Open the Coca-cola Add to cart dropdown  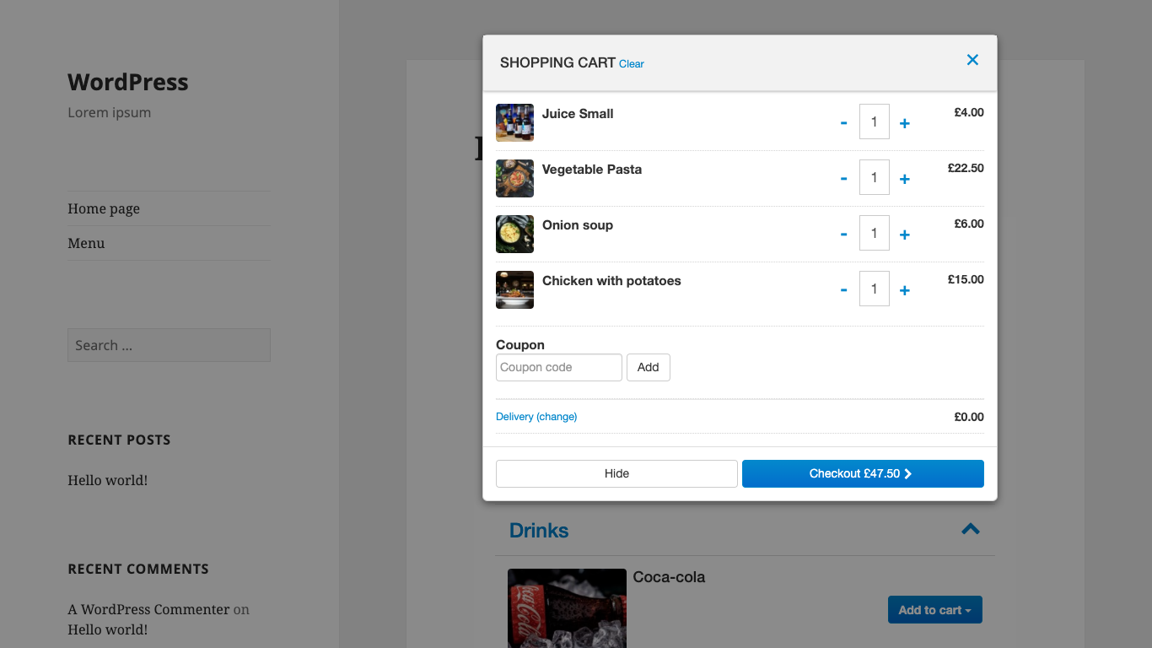pyautogui.click(x=934, y=610)
